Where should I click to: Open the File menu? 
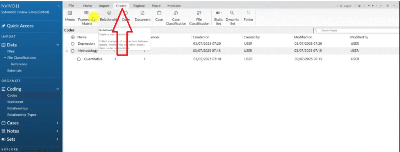pos(71,6)
